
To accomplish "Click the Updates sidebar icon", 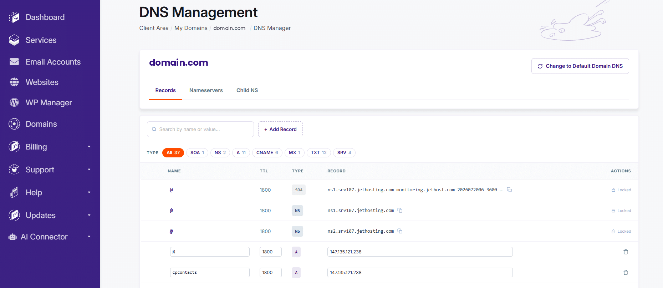I will [14, 215].
